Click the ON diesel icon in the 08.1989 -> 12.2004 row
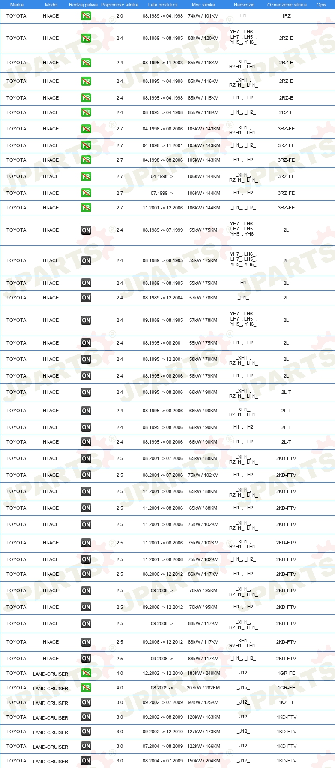Image resolution: width=335 pixels, height=768 pixels. tap(86, 298)
